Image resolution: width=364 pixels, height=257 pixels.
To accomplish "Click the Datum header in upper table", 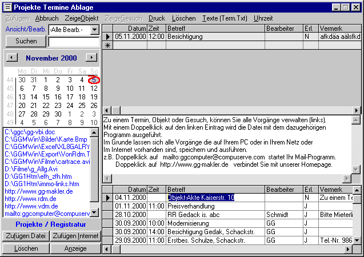I will (130, 29).
